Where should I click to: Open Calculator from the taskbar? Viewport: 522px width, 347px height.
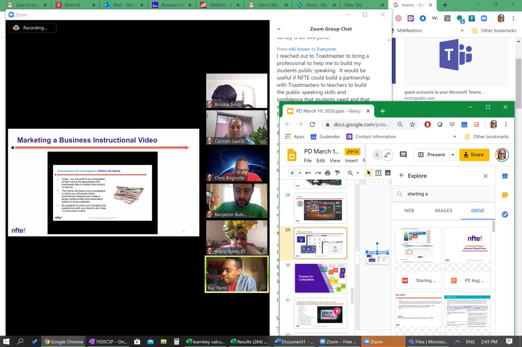tap(177, 342)
